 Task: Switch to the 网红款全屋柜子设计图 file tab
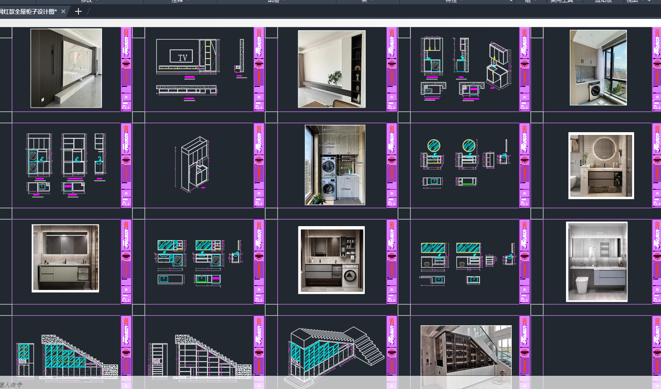pos(28,11)
